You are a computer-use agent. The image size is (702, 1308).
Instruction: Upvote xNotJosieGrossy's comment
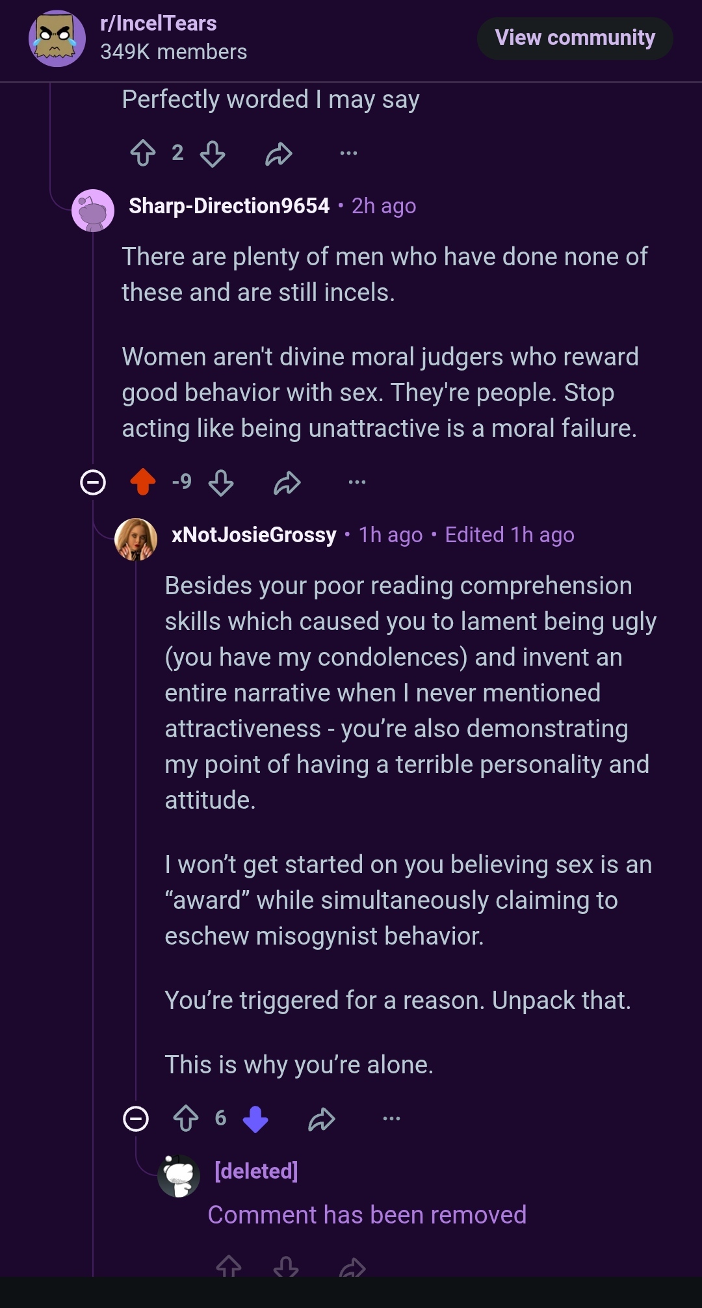point(186,1119)
